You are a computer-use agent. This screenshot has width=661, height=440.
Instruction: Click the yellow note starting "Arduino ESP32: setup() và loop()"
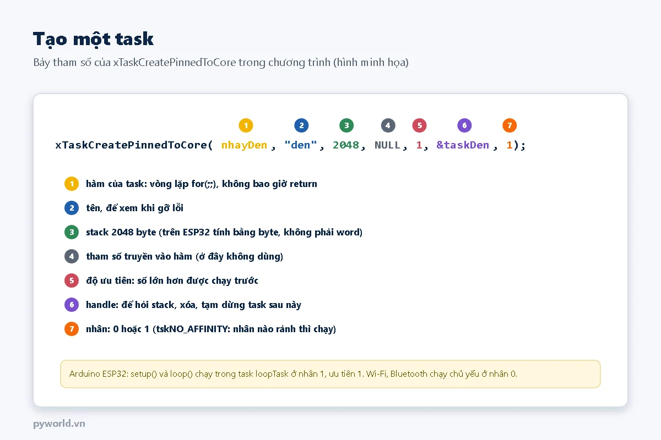330,374
